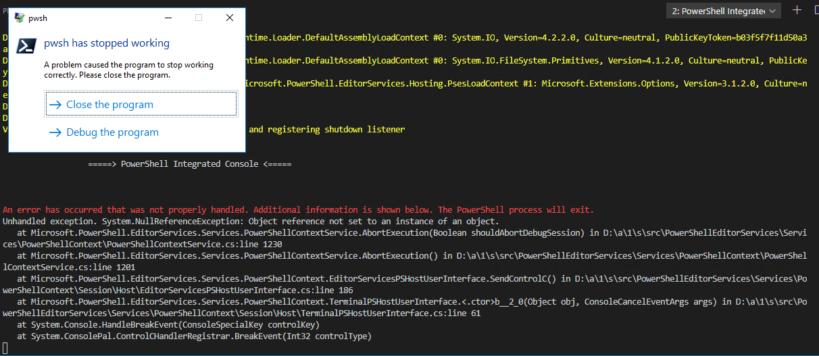
Task: Click the 'System.IO, Version=4.2.2.0' log line
Action: coord(528,37)
